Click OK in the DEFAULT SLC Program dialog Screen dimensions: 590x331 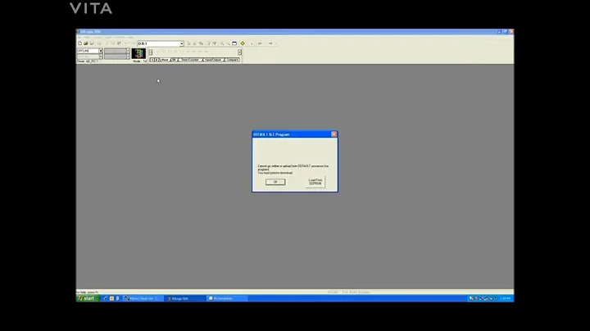pyautogui.click(x=275, y=182)
